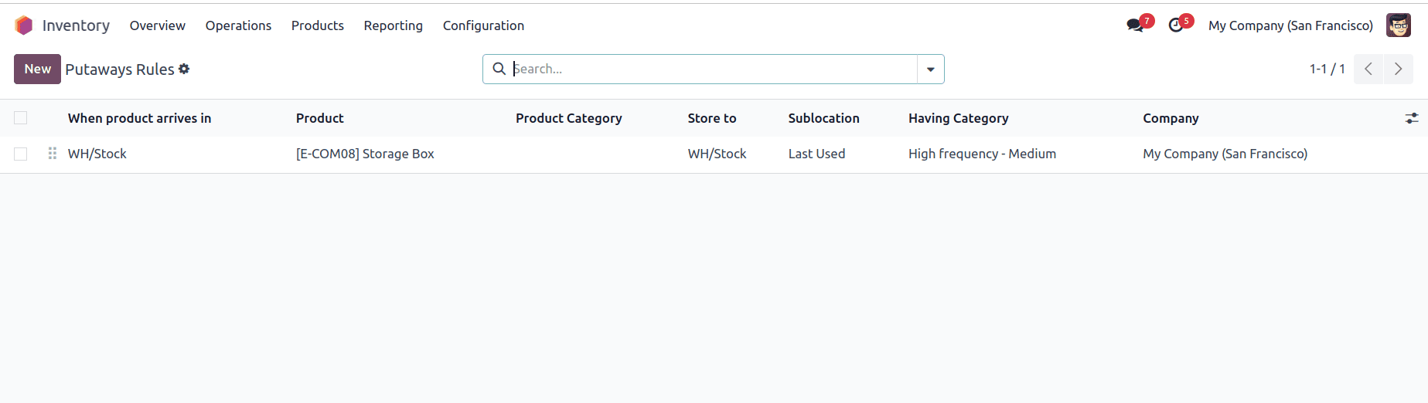Click the search magnifier icon

(x=499, y=69)
